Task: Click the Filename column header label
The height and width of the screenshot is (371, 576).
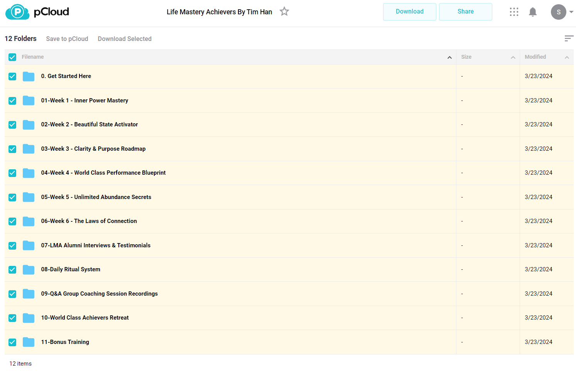Action: coord(33,57)
